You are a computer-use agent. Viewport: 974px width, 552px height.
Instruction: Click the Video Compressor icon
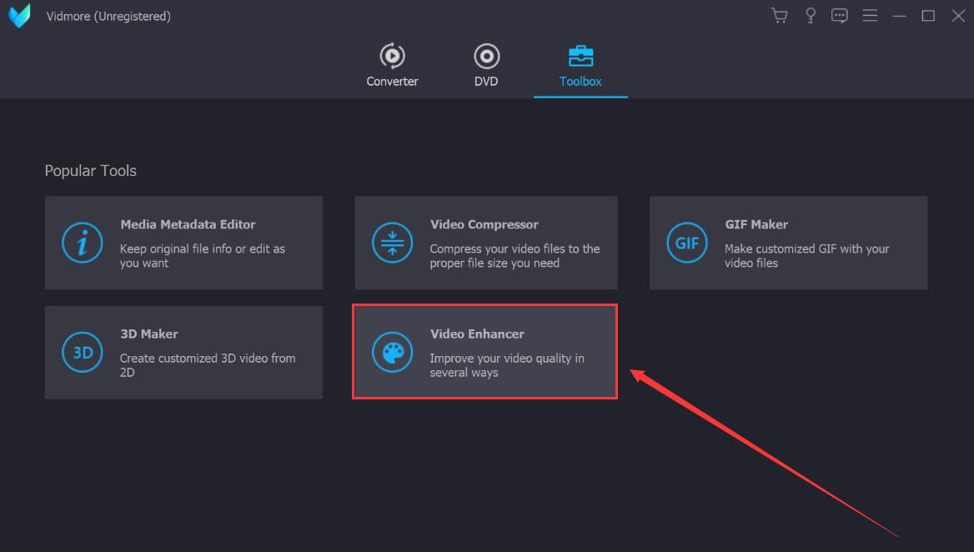coord(392,243)
